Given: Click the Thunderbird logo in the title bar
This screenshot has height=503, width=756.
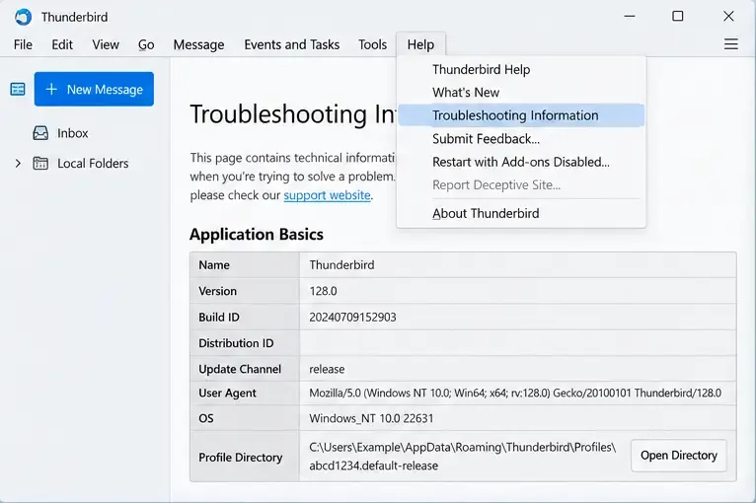Looking at the screenshot, I should [23, 17].
